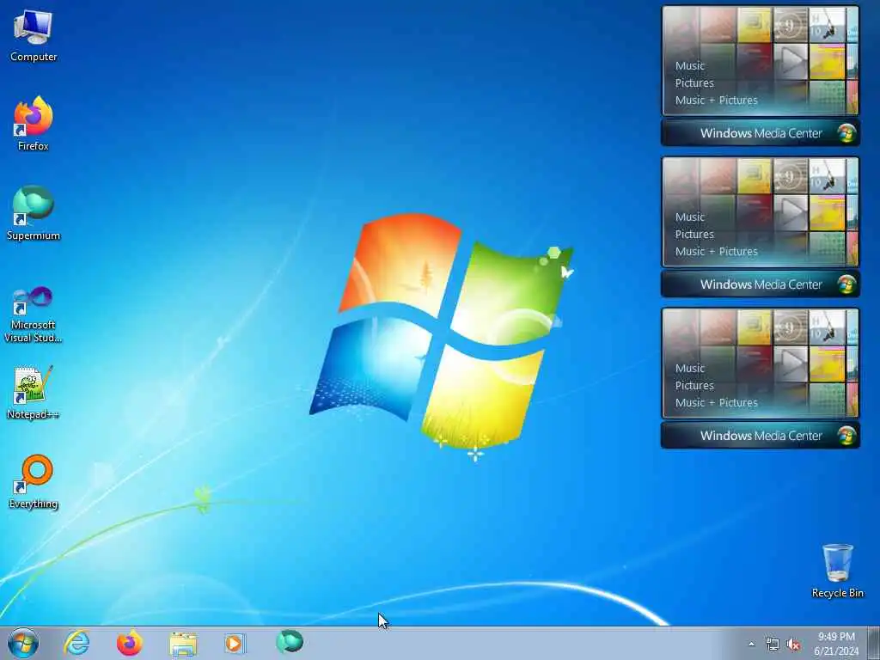The image size is (880, 660).
Task: Show hidden notification area icons
Action: [751, 645]
